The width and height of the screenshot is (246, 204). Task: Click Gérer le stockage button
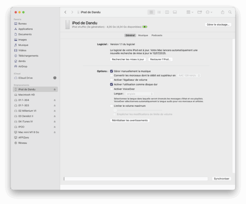pos(218,25)
